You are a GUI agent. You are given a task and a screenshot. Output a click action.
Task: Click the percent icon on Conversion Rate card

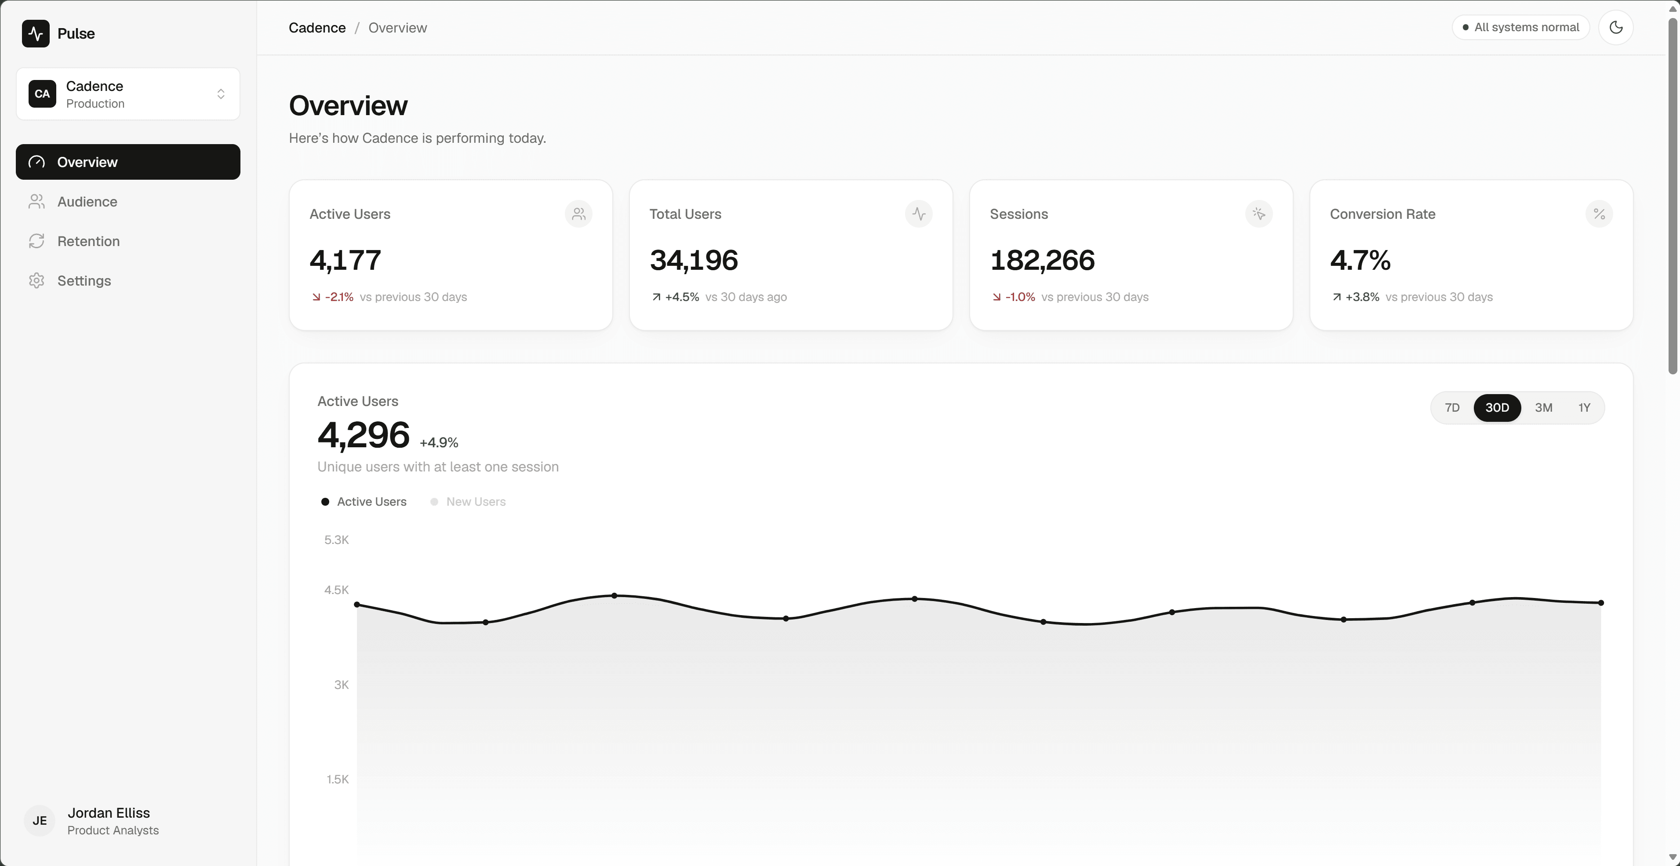pos(1599,214)
